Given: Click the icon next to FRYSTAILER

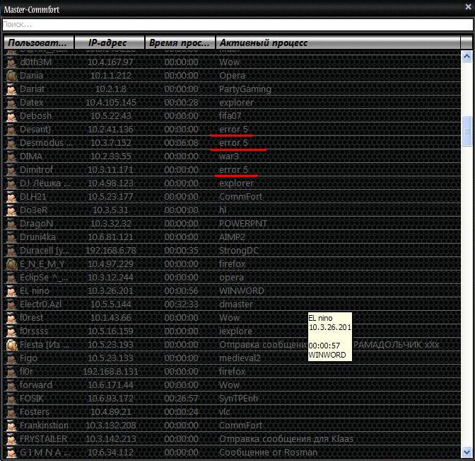Looking at the screenshot, I should click(x=11, y=439).
